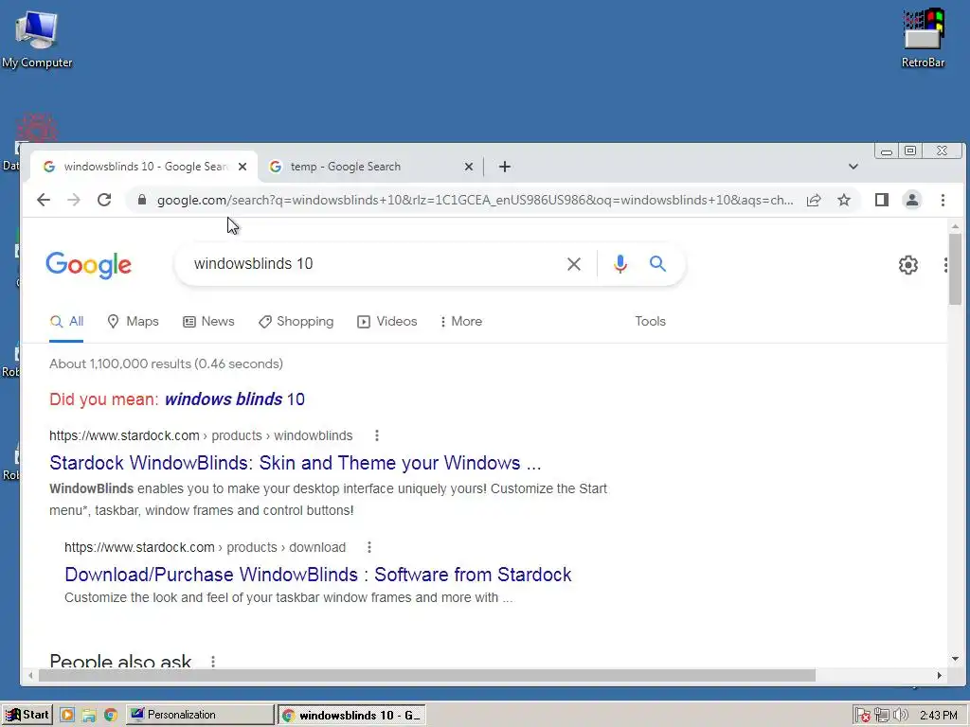Screen dimensions: 970x727
Task: Open options for the Stardock WindowBlinds result
Action: pyautogui.click(x=377, y=435)
